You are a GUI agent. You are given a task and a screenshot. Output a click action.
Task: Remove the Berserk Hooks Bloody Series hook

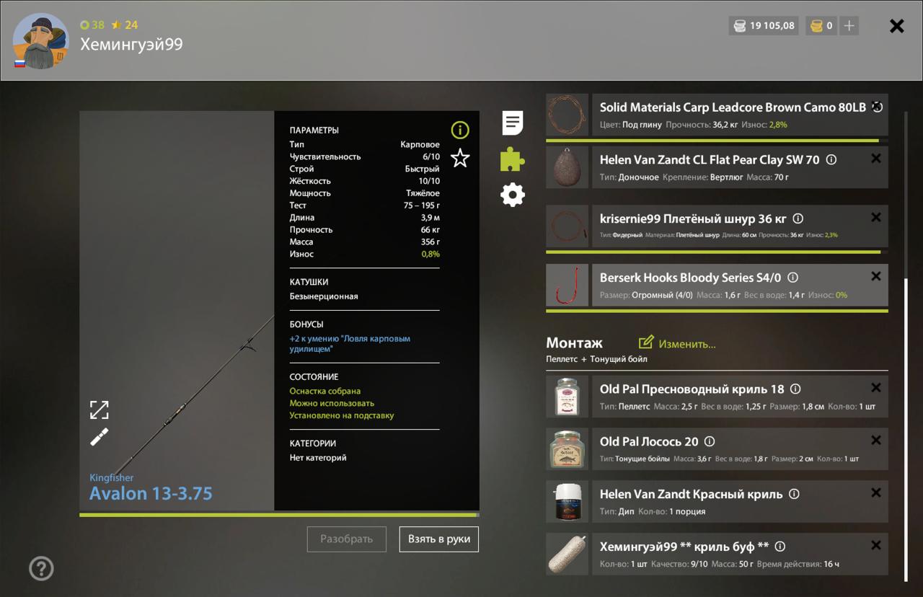pyautogui.click(x=876, y=276)
